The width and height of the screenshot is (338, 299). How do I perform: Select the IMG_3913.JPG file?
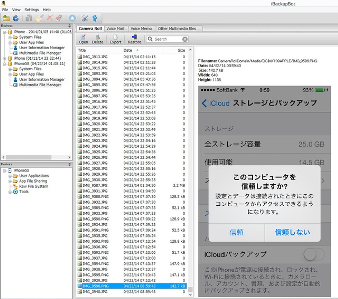coord(132,57)
